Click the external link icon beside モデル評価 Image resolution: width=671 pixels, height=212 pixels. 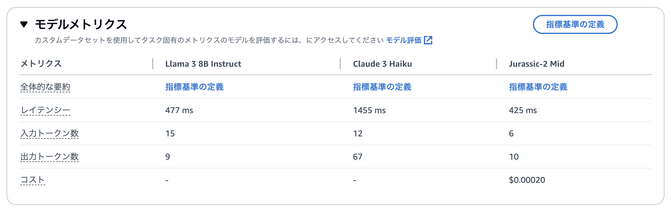point(428,40)
